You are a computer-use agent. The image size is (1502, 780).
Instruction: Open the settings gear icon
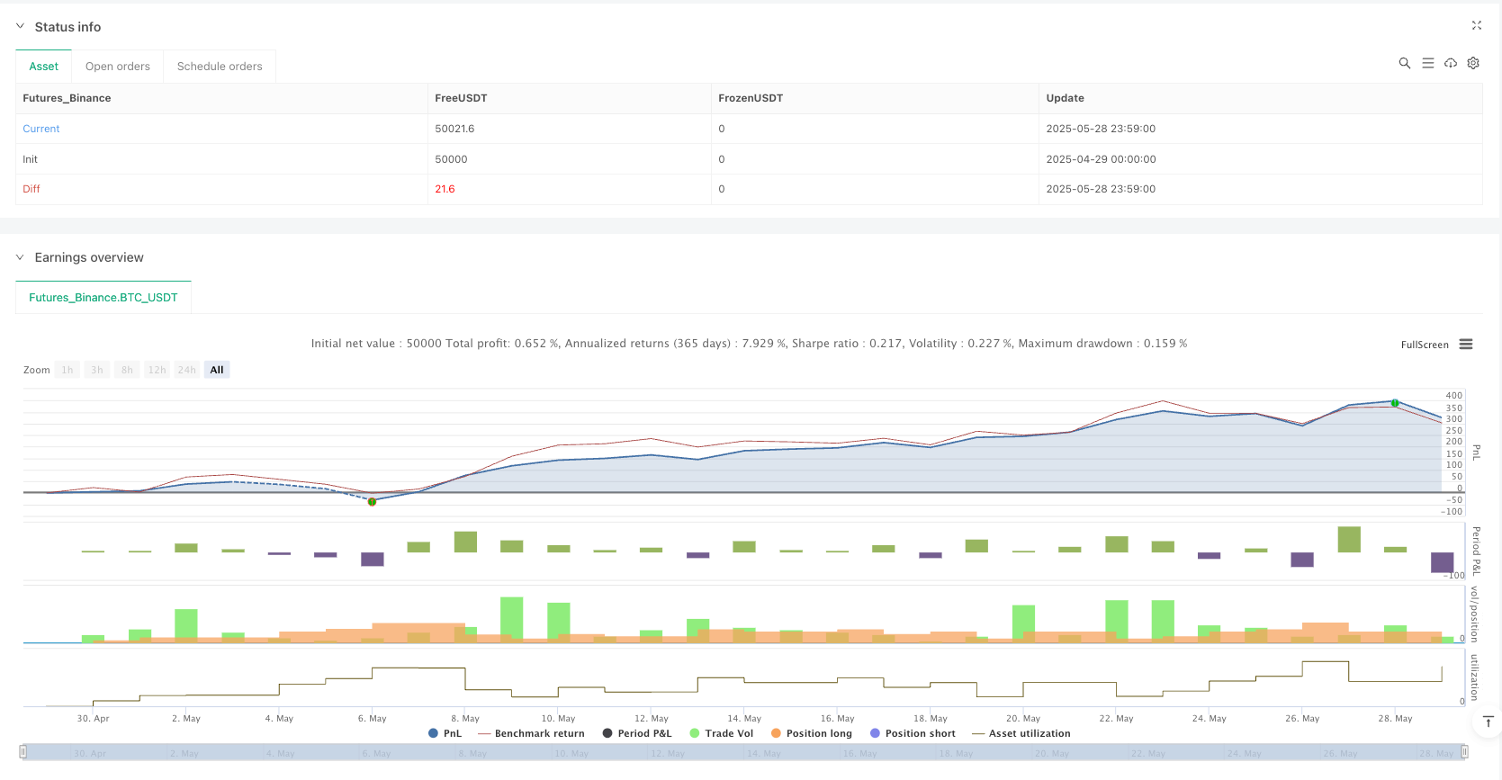click(1473, 63)
